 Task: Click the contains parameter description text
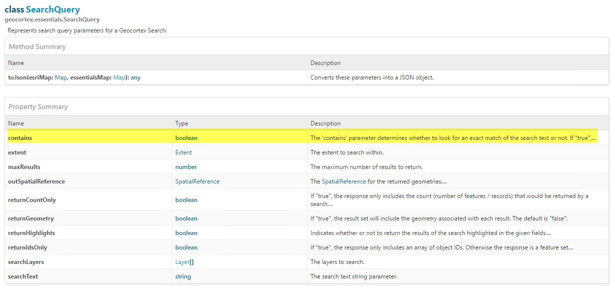pyautogui.click(x=453, y=137)
